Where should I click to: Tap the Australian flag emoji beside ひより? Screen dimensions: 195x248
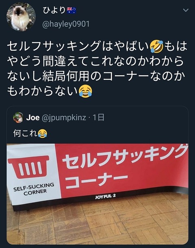[71, 11]
